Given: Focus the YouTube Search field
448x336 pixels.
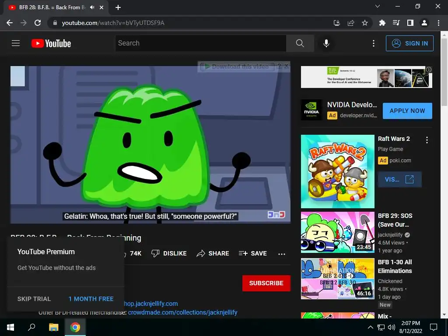Looking at the screenshot, I should point(200,43).
